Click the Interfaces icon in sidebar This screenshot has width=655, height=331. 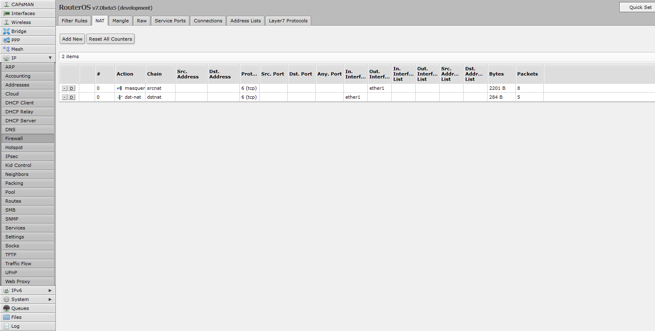(7, 13)
